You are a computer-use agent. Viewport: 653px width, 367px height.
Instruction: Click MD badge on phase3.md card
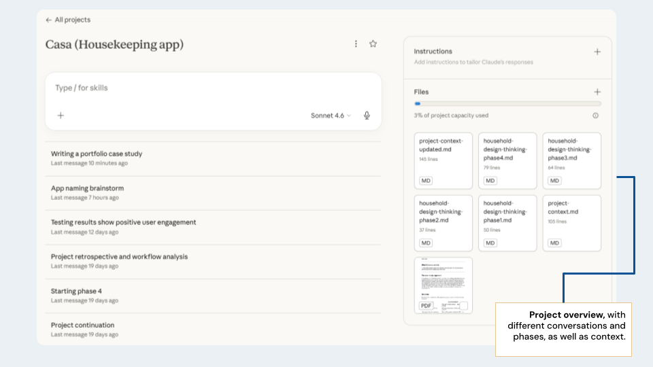tap(554, 181)
